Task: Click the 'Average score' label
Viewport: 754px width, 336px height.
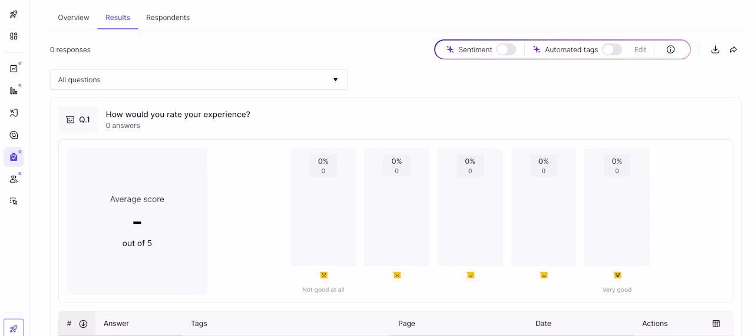Action: 137,199
